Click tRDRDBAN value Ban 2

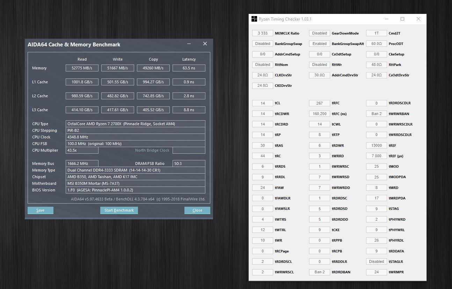click(320, 272)
